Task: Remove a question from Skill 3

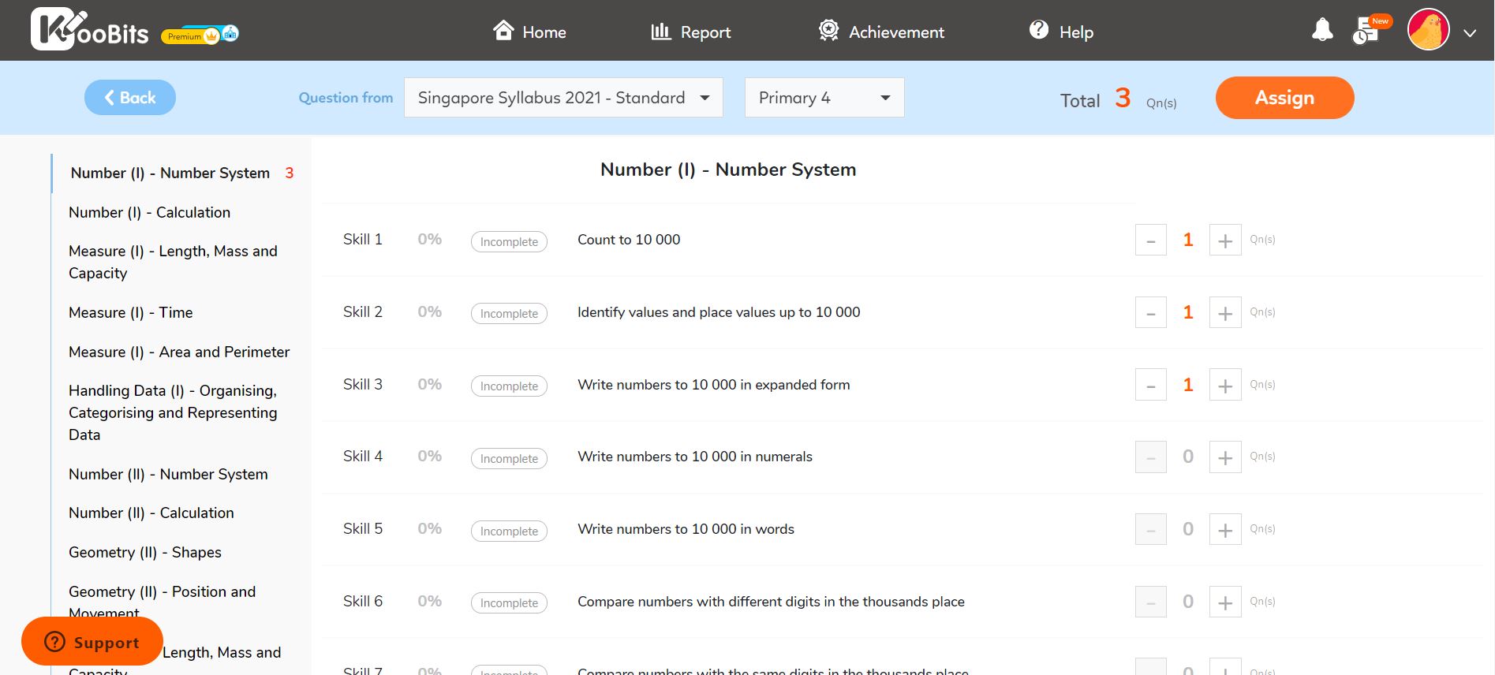Action: coord(1150,386)
